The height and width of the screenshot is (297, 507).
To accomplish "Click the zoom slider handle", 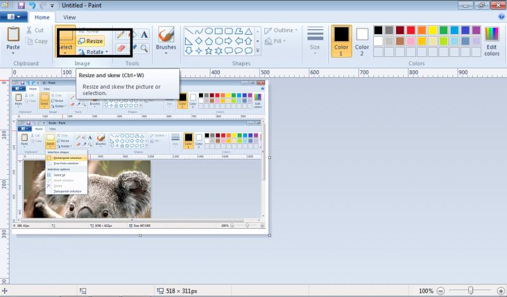I will click(470, 291).
